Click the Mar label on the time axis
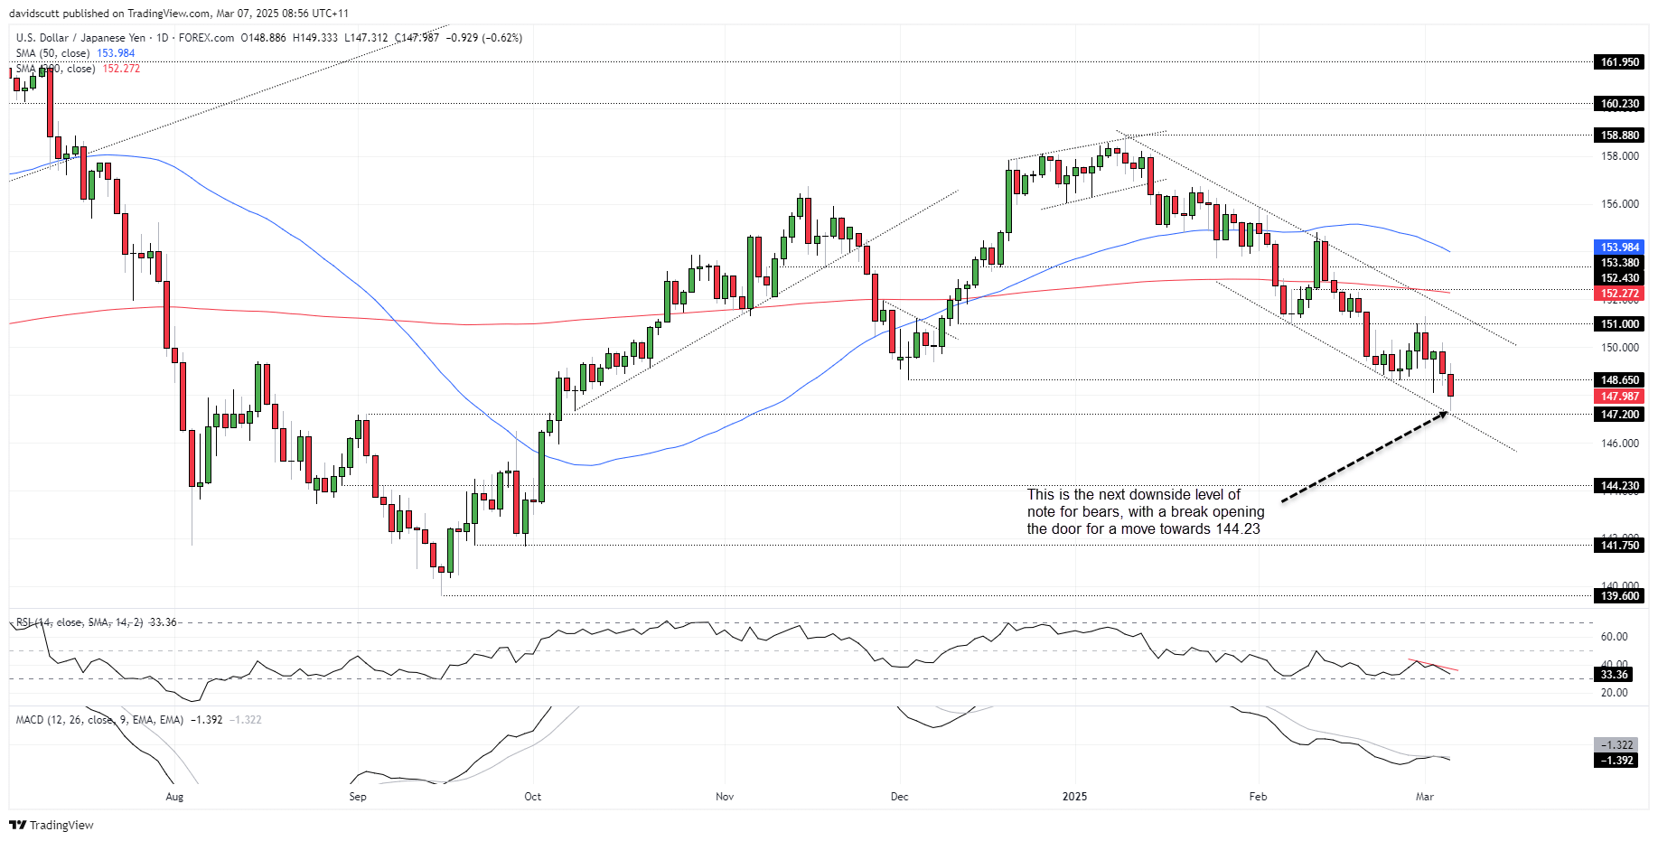The height and width of the screenshot is (841, 1658). (x=1425, y=797)
